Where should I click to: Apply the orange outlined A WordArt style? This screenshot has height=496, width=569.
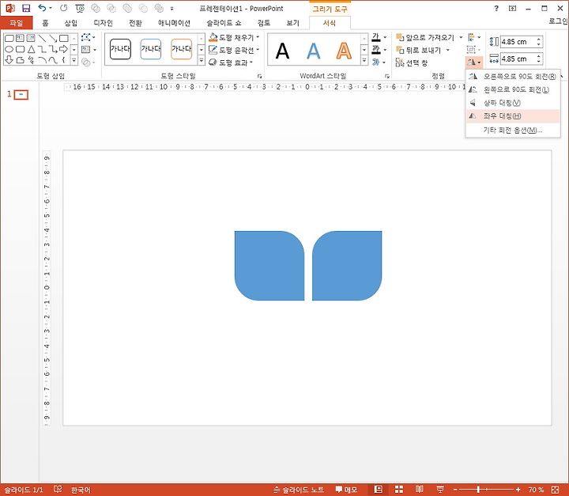pos(344,50)
